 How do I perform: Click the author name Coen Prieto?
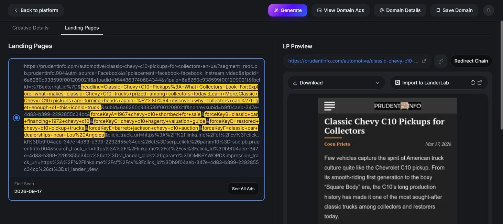pos(337,144)
